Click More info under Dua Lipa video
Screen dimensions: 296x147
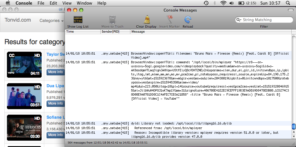tap(56, 103)
